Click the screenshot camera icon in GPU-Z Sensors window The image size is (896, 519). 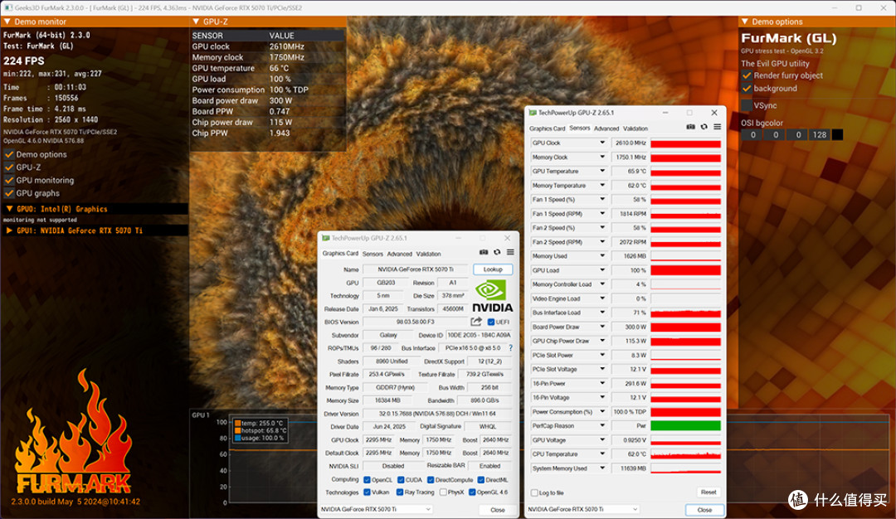pyautogui.click(x=690, y=127)
